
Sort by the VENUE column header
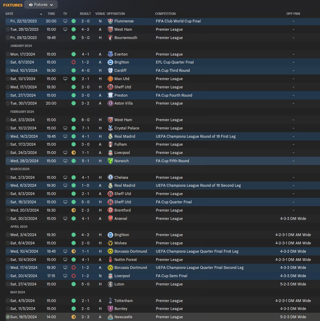coord(100,14)
